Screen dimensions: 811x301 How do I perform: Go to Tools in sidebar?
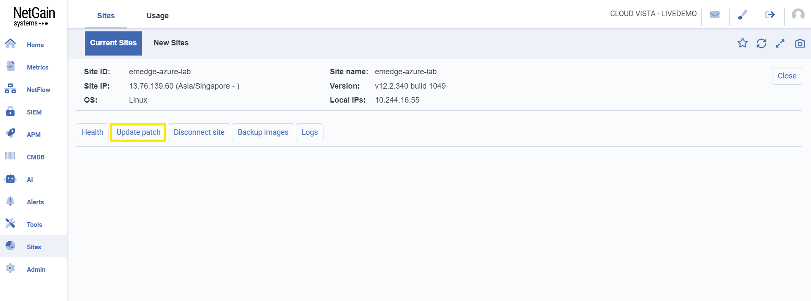[34, 225]
